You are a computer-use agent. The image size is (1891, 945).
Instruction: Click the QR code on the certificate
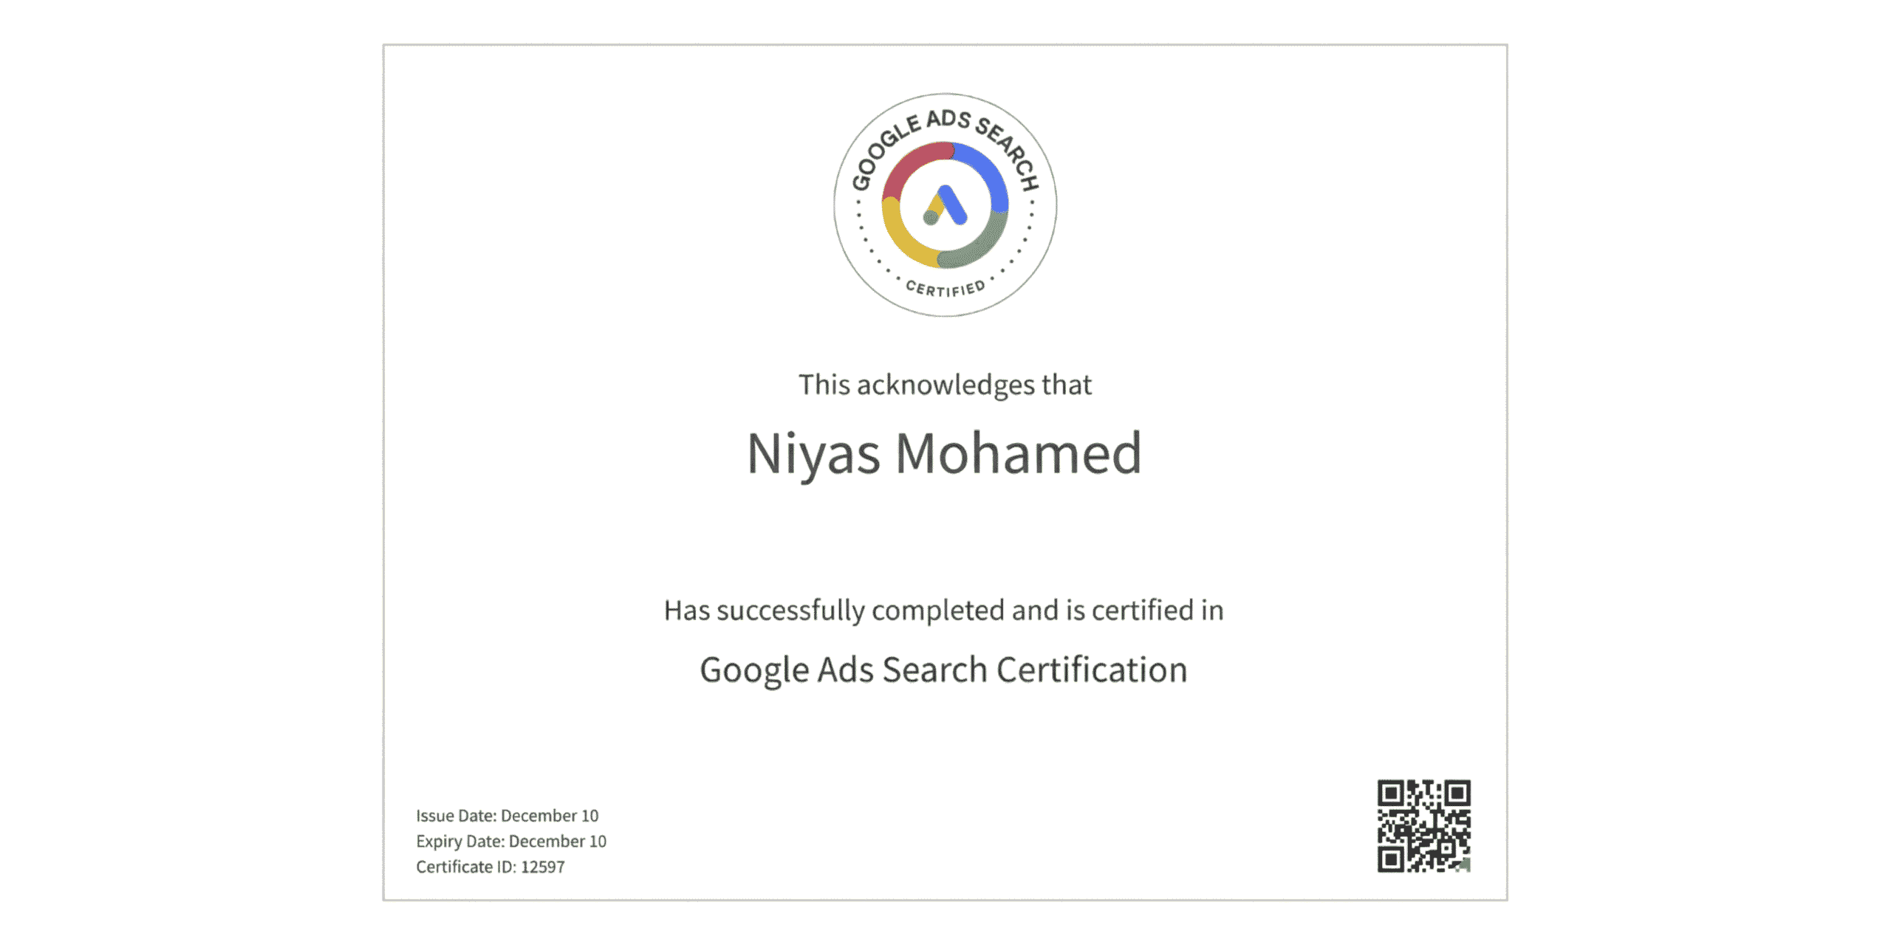tap(1423, 825)
